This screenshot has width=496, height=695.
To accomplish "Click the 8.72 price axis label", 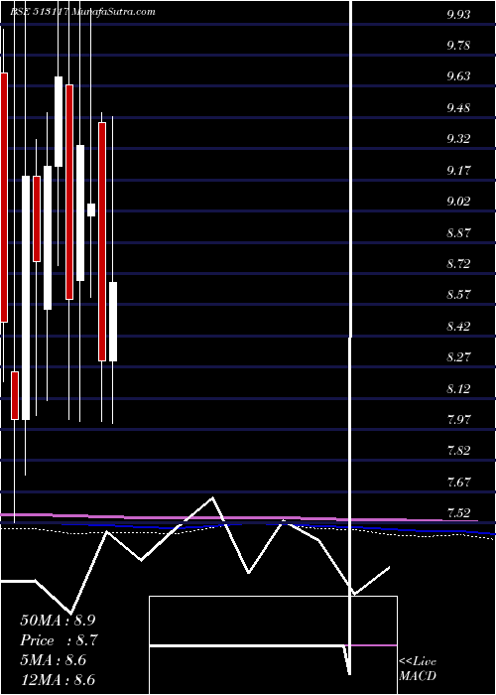I will coord(458,264).
